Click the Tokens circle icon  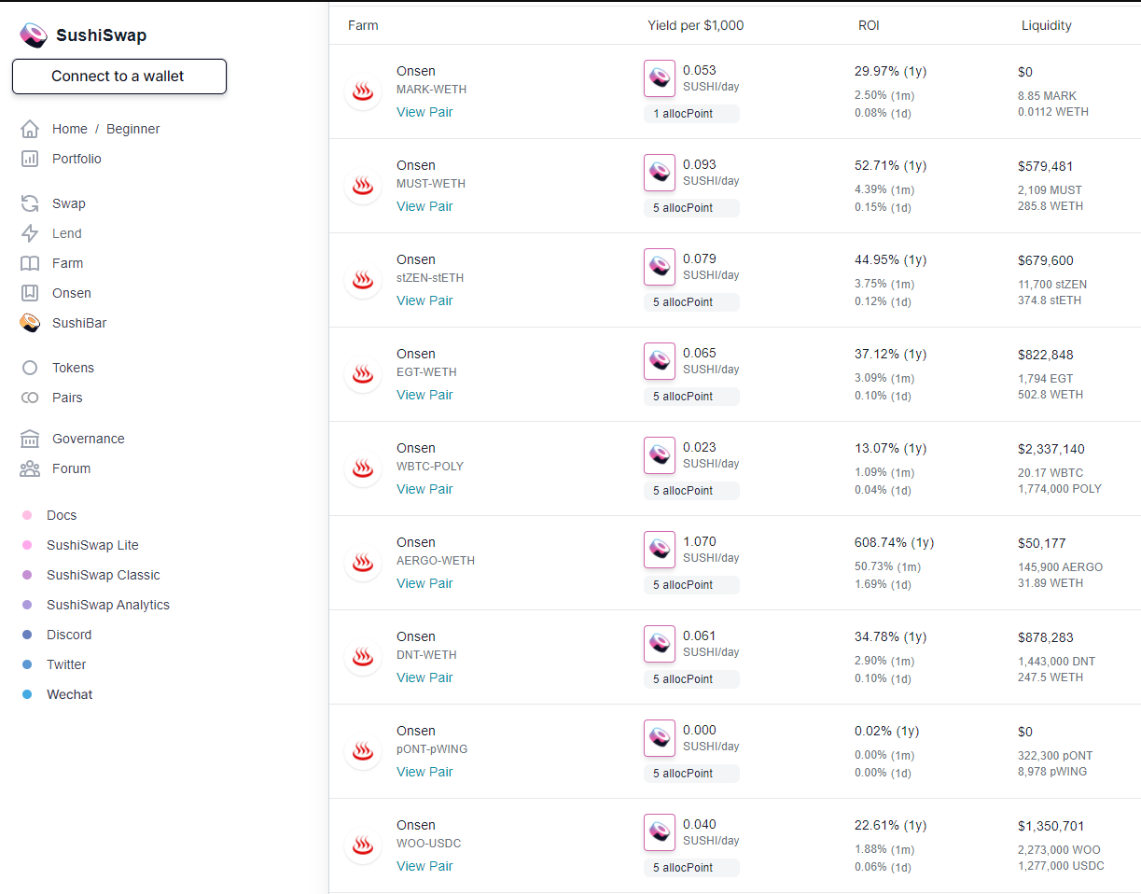[x=30, y=368]
